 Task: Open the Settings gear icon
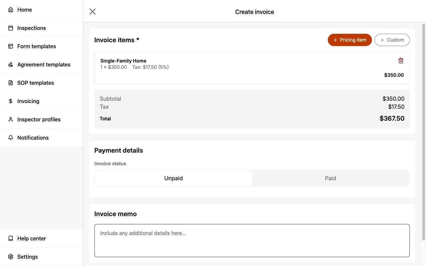10,257
